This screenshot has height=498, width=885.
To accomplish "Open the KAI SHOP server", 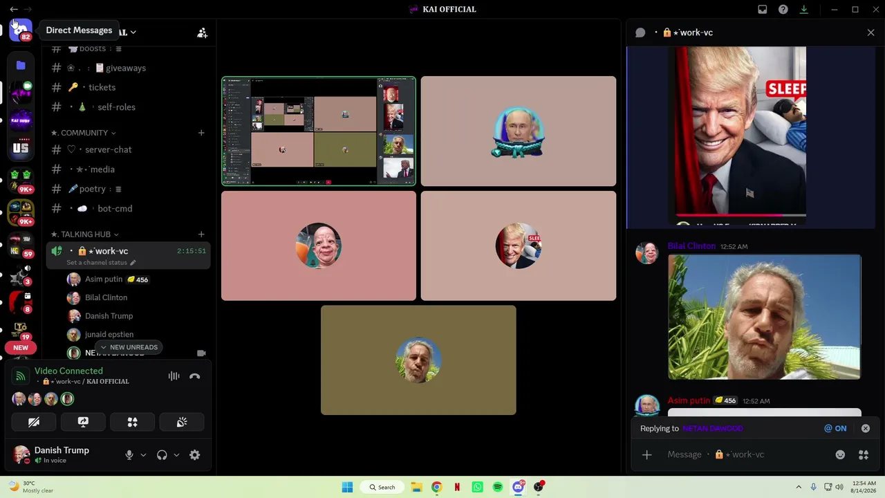I will click(21, 120).
